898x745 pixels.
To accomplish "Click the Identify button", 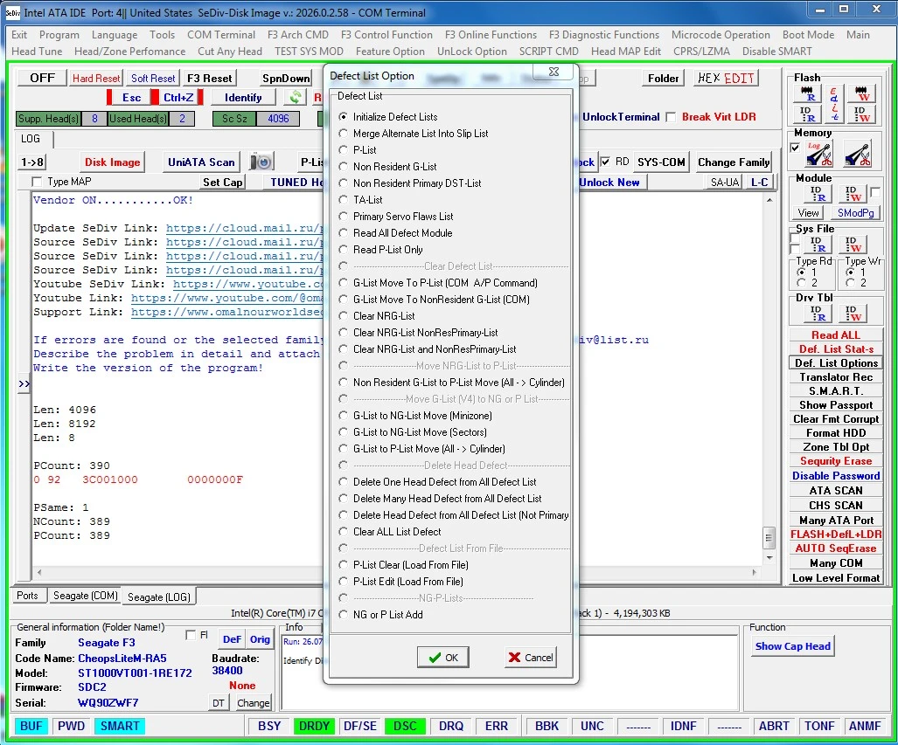I will tap(243, 98).
